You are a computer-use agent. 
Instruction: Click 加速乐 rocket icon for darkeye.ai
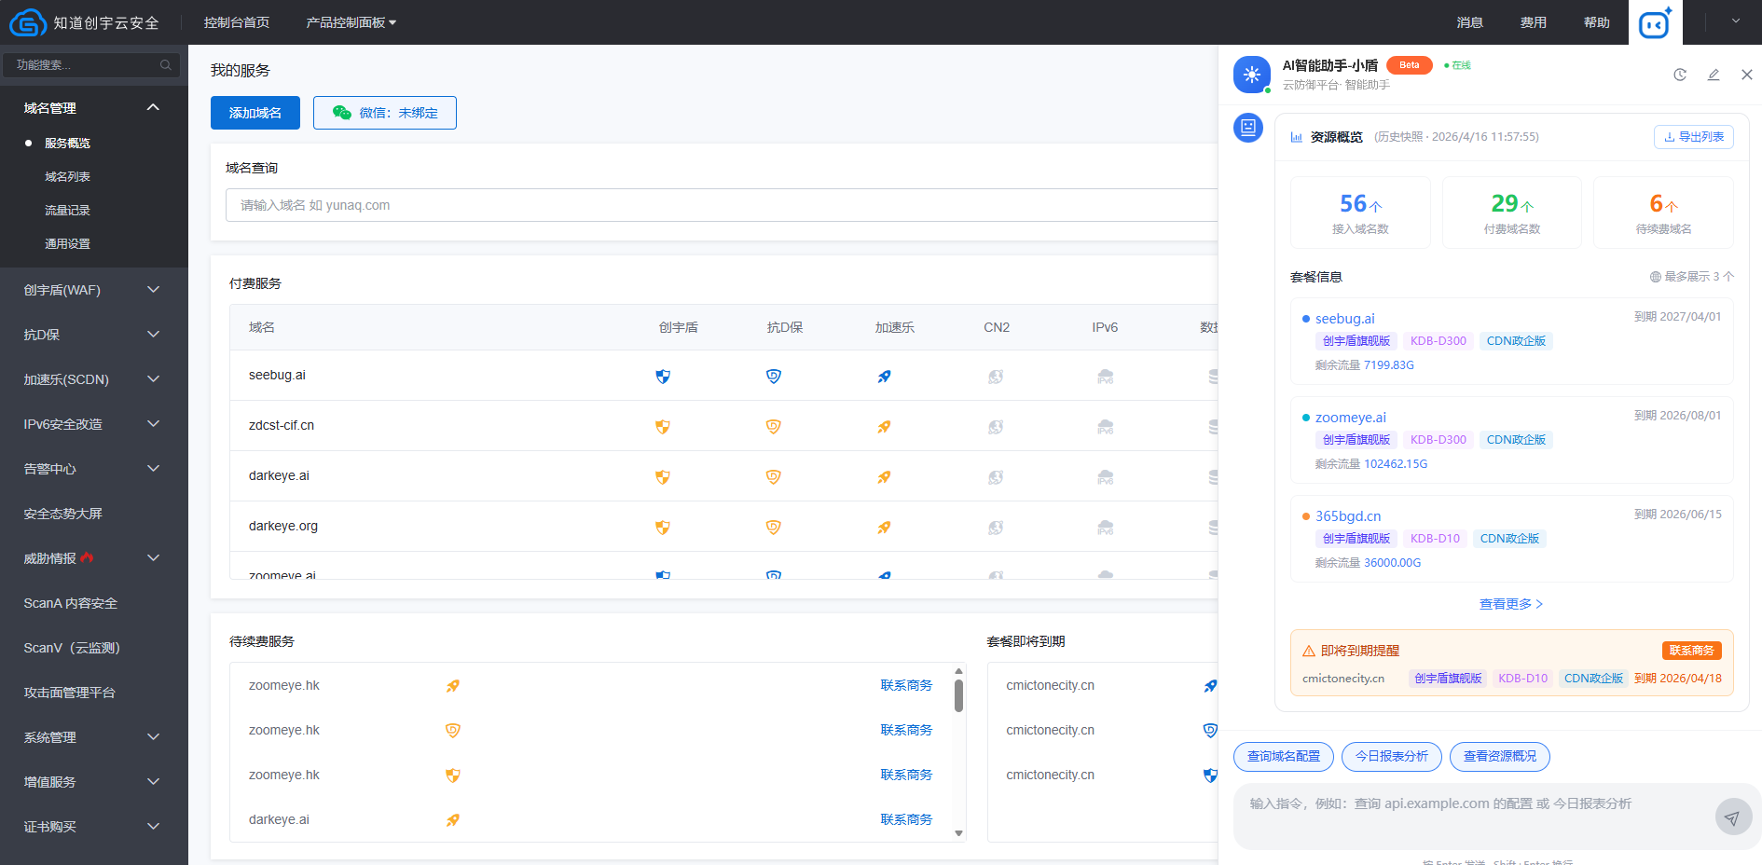tap(884, 476)
